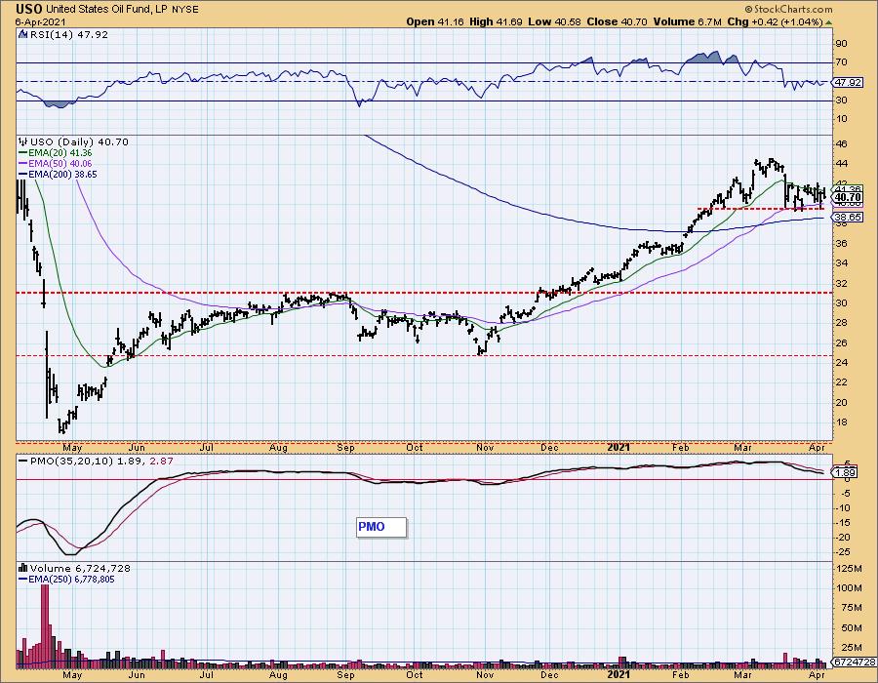Click the Close 40.70 value in header
878x683 pixels.
coord(617,21)
